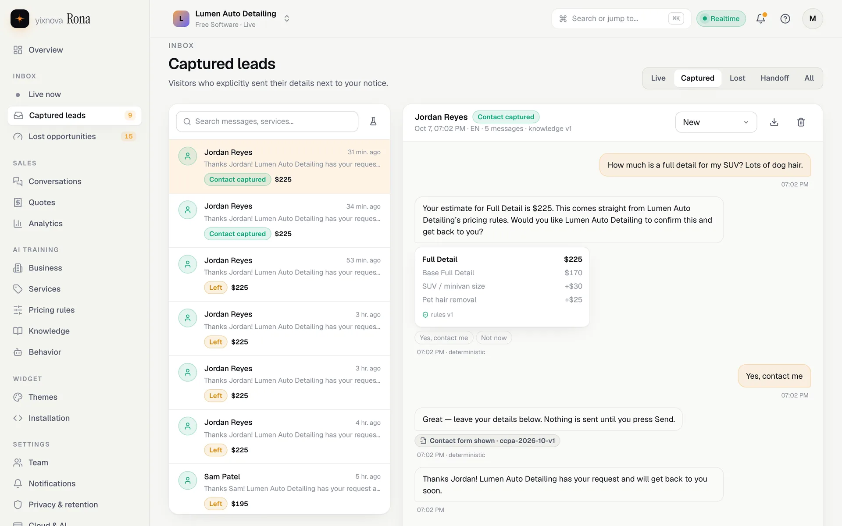Click the 'Contact form shown · ccpa-2026-10-v1' chip

487,441
